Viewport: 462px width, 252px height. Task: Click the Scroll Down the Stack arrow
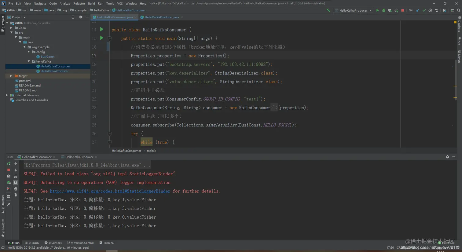[x=16, y=170]
